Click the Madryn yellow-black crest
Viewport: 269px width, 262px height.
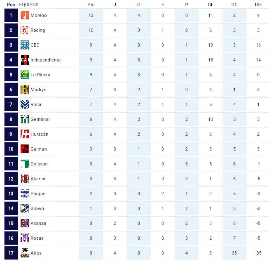[25, 90]
